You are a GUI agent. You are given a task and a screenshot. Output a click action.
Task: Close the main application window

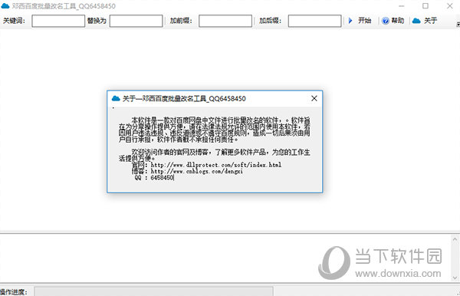[450, 6]
